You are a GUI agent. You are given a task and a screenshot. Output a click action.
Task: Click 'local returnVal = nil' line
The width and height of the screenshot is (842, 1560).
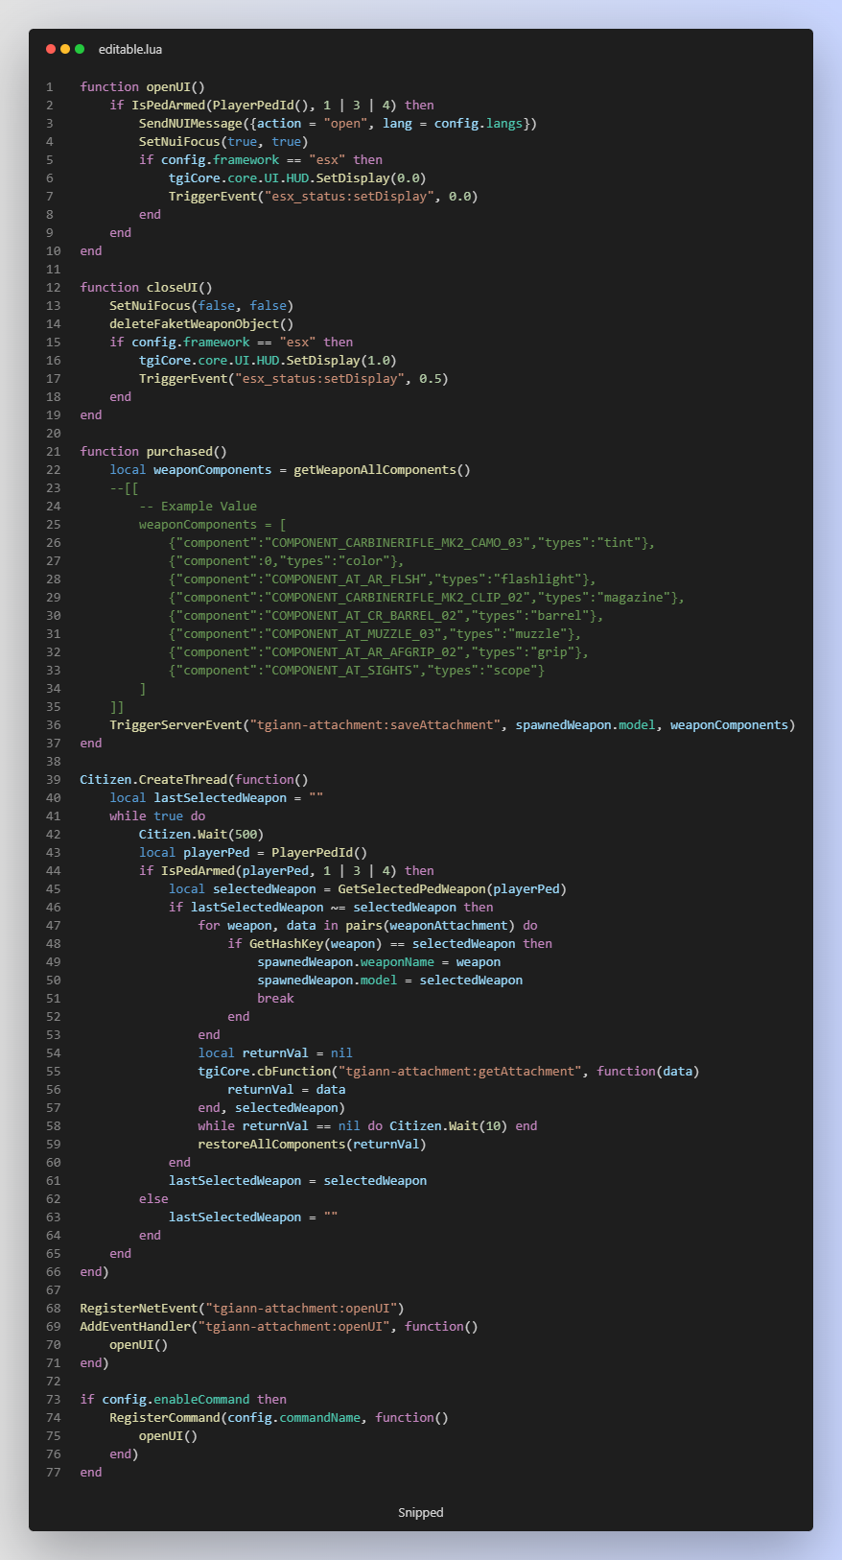pyautogui.click(x=275, y=1053)
